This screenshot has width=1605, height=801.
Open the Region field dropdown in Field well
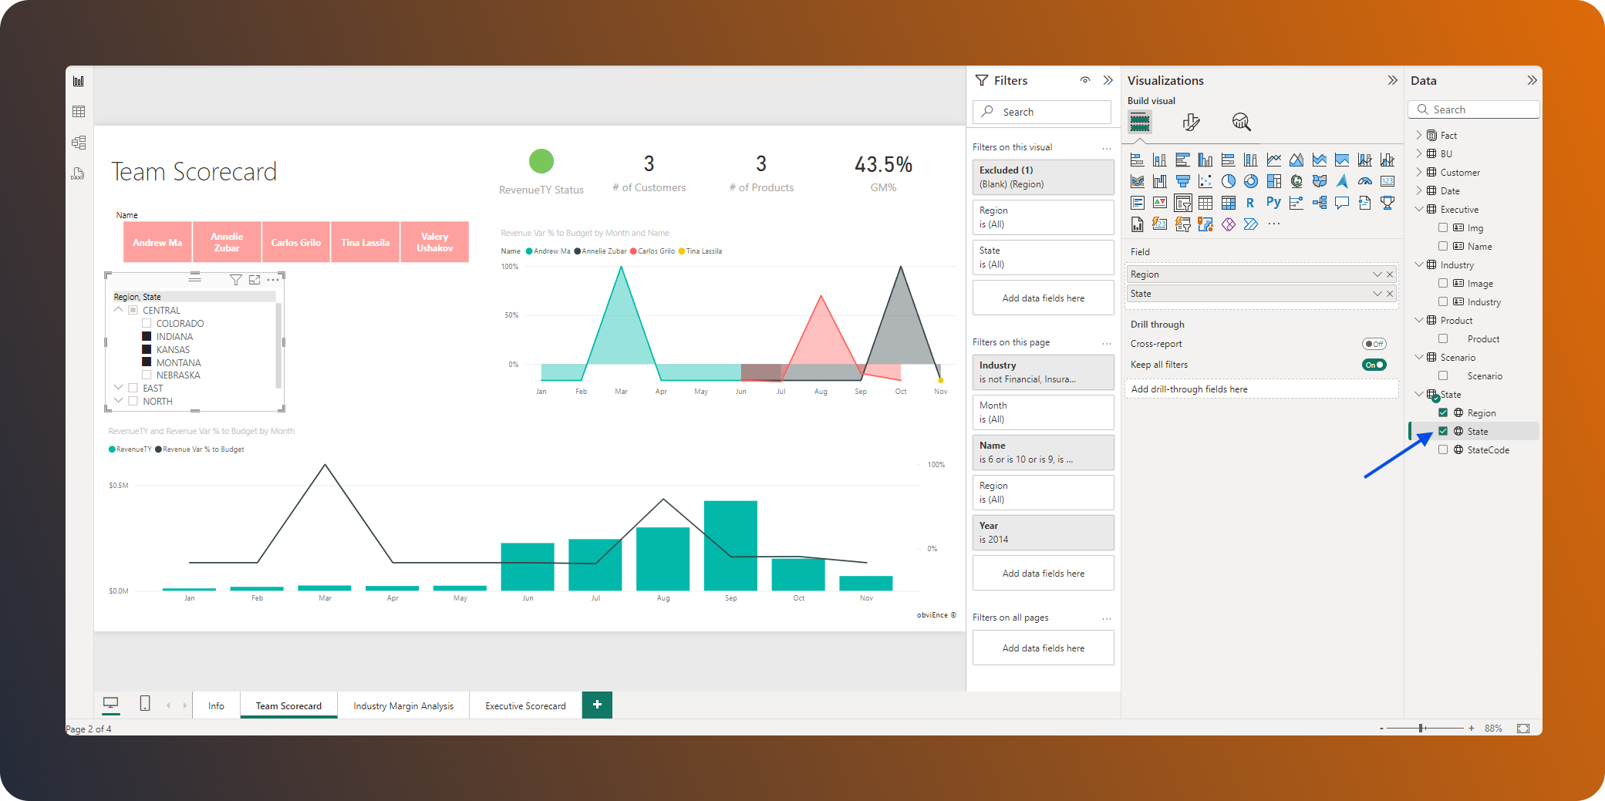click(x=1377, y=274)
